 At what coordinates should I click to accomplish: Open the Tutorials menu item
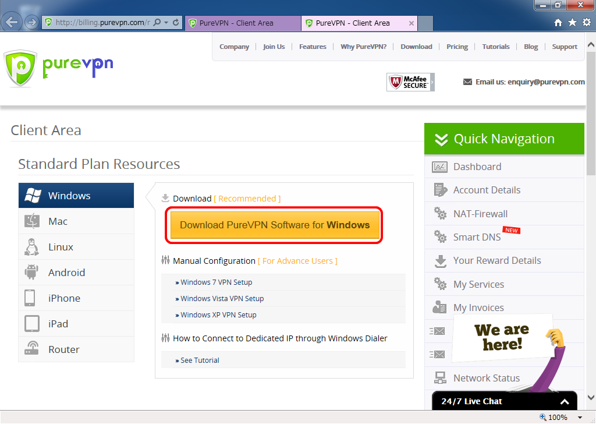tap(496, 47)
